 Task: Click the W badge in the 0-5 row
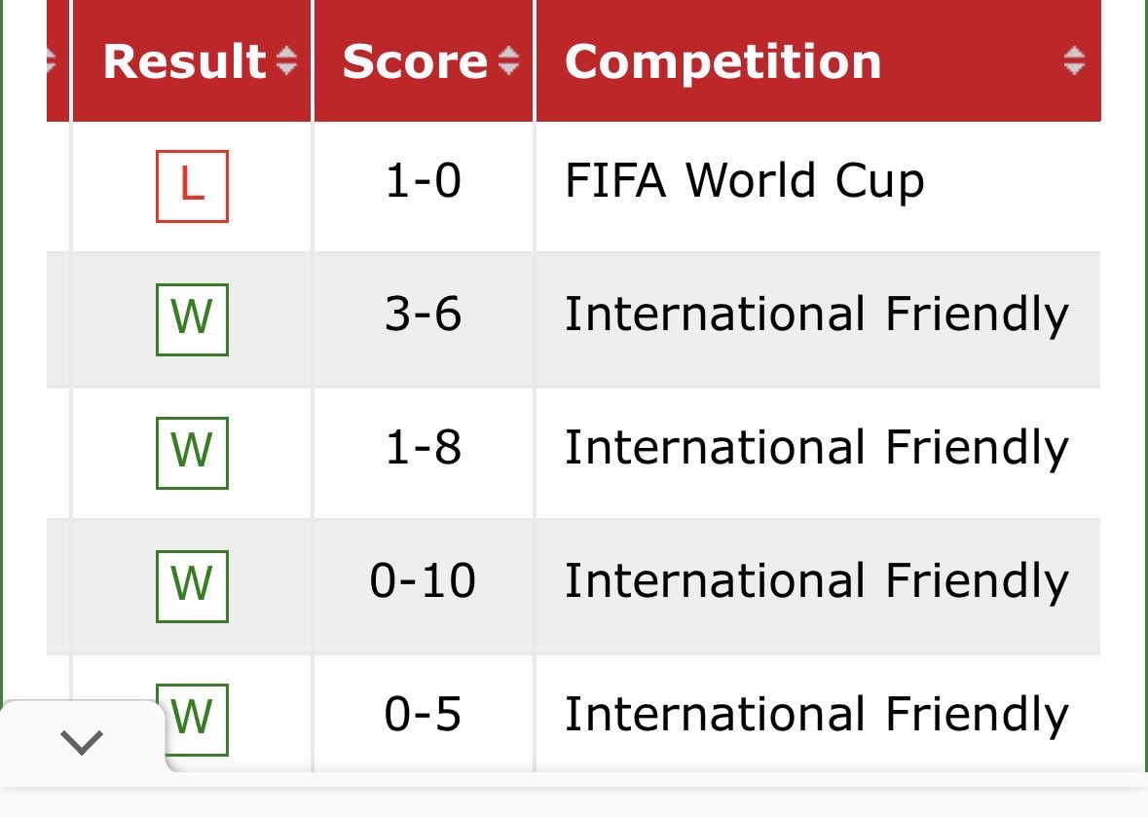193,719
